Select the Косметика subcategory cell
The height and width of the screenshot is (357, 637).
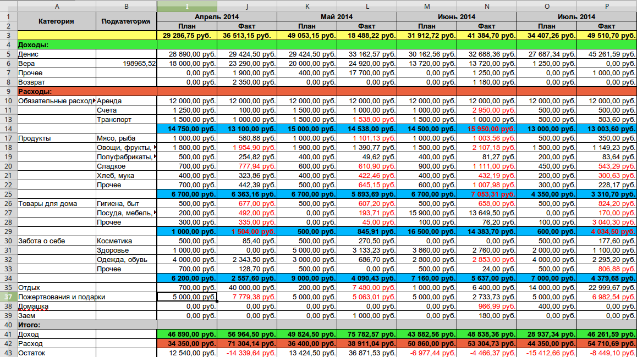click(127, 241)
